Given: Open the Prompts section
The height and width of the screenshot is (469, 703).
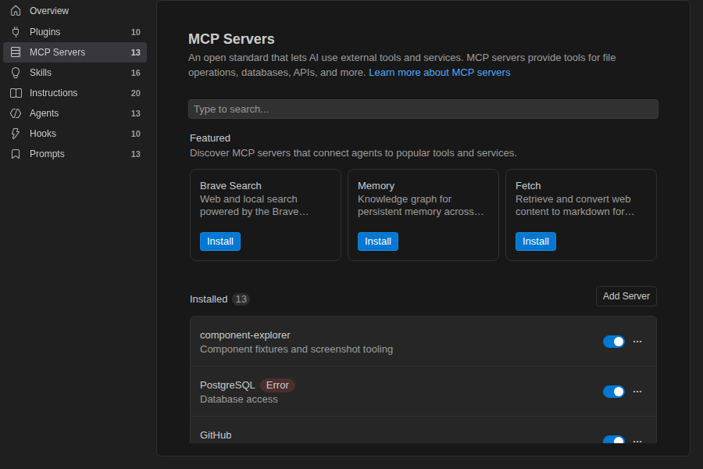Looking at the screenshot, I should 75,154.
